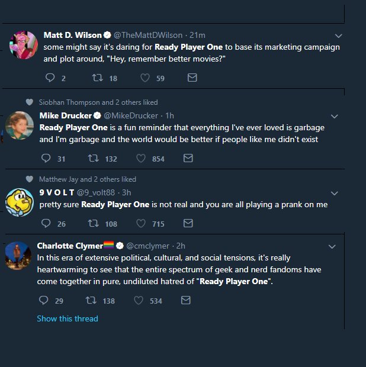
Task: Retweet the 9 V O L T tweet
Action: coord(93,223)
